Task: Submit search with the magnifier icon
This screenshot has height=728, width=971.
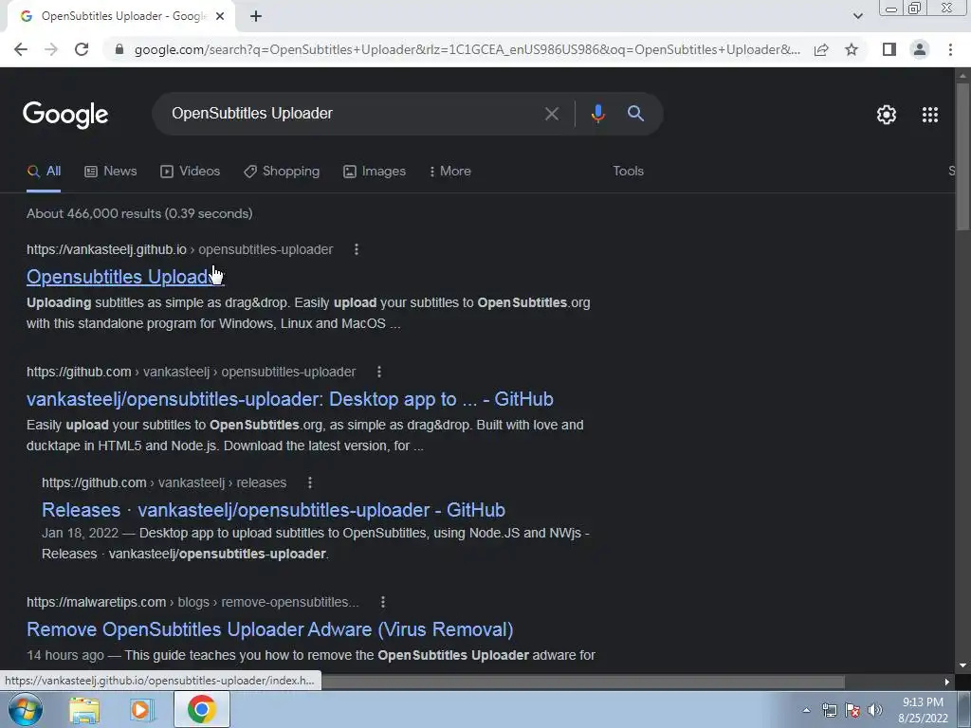Action: point(635,114)
